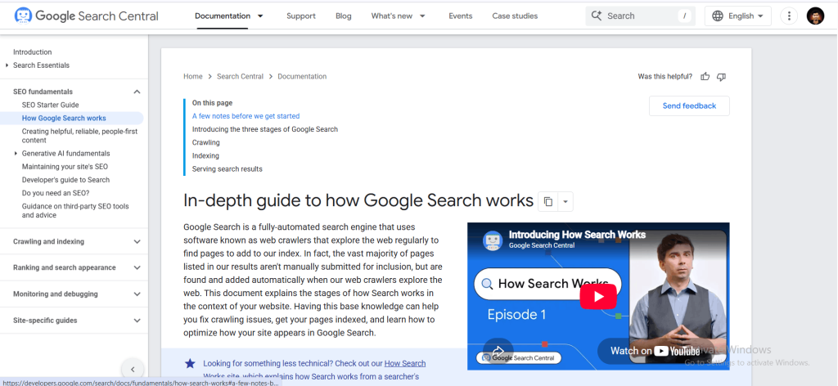The width and height of the screenshot is (838, 386).
Task: Open Introduction in the sidebar
Action: pyautogui.click(x=33, y=52)
